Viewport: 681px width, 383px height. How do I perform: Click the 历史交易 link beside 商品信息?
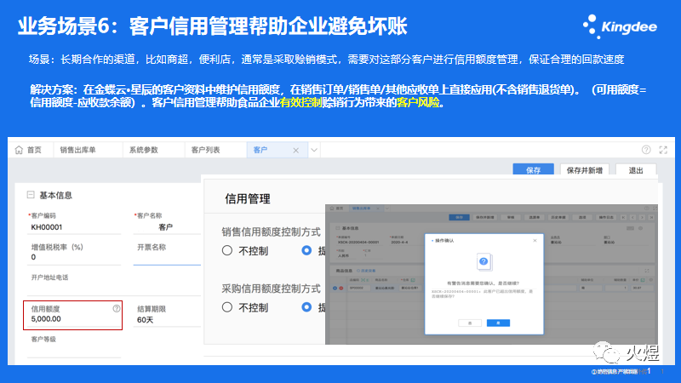point(367,271)
